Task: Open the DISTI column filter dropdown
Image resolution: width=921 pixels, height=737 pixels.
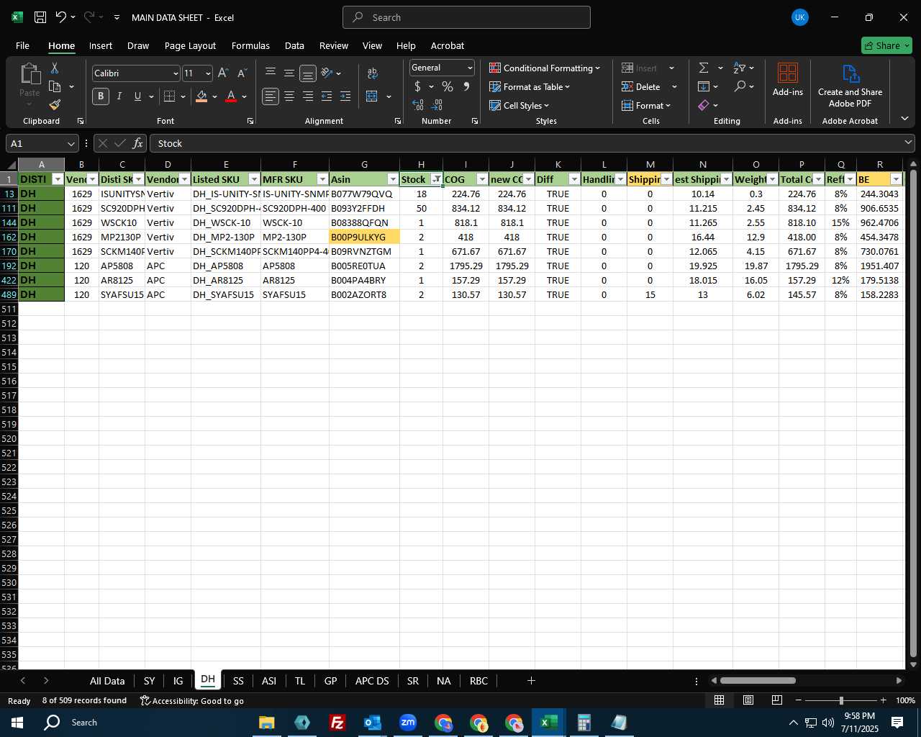Action: click(x=58, y=179)
